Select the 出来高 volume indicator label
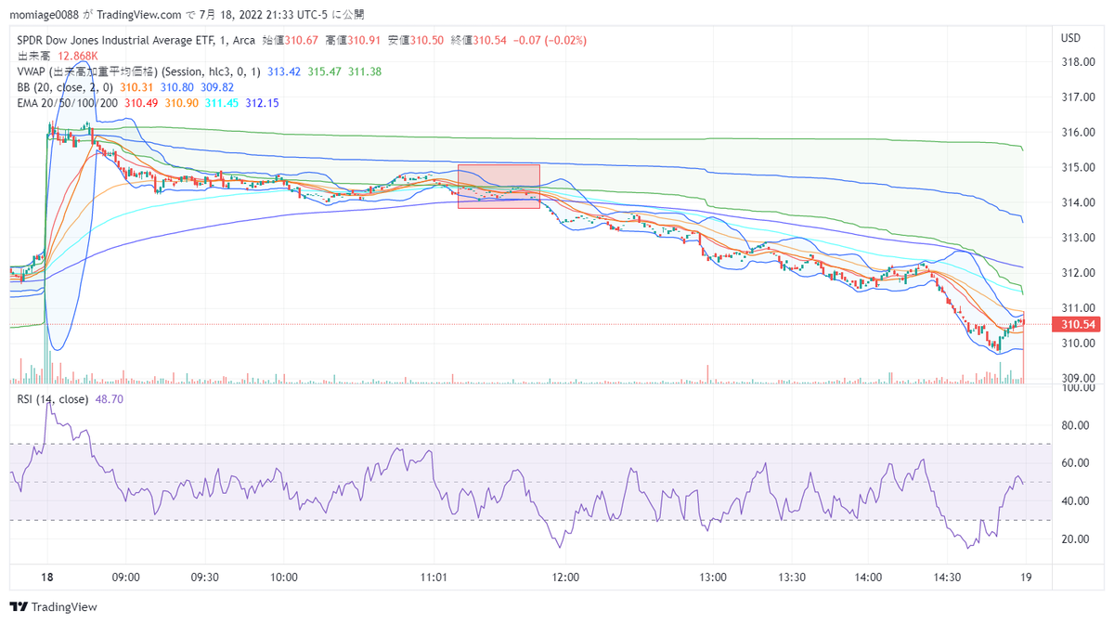 (x=34, y=57)
